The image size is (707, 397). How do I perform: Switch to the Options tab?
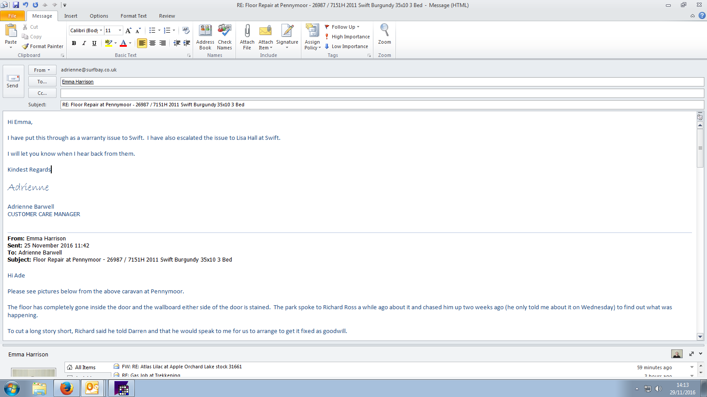99,16
